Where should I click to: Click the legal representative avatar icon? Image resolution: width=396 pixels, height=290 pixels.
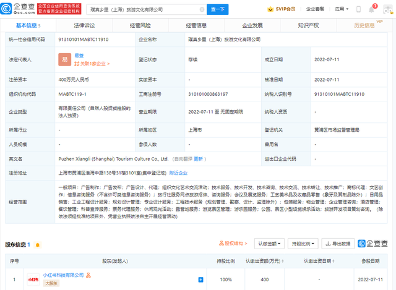[64, 59]
